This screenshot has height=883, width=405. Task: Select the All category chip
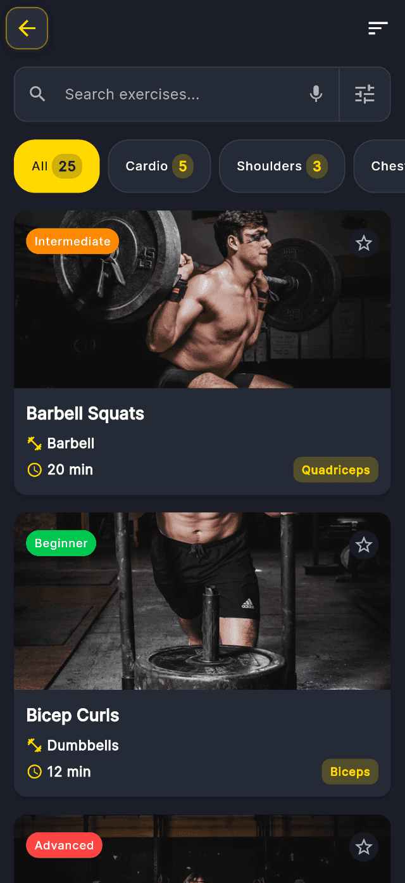coord(57,166)
